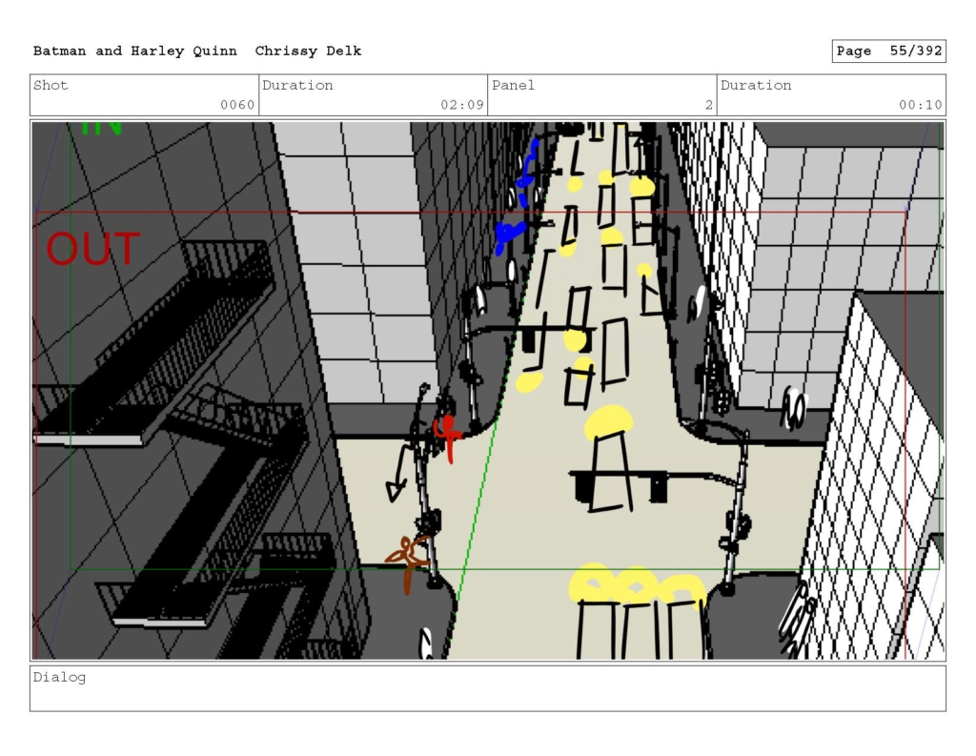Click the 'Batman and Harley Quinn' title text
Screen dimensions: 976x756
(135, 51)
